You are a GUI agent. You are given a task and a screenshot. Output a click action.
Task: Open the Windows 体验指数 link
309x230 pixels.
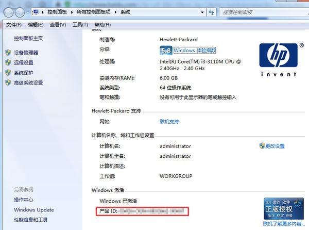[x=195, y=51]
